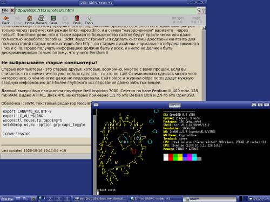270x202 pixels.
Task: Open Dillo bookmarks with Book icon
Action: click(77, 20)
